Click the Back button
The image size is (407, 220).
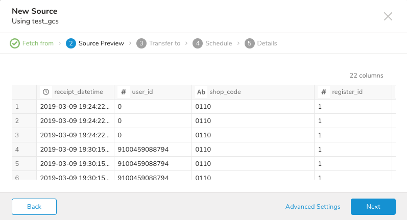(34, 207)
